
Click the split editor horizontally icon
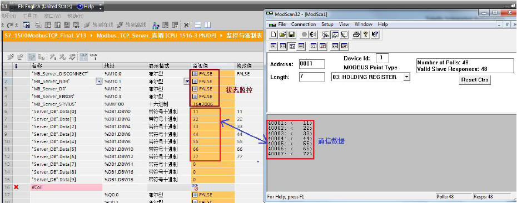tap(198, 25)
